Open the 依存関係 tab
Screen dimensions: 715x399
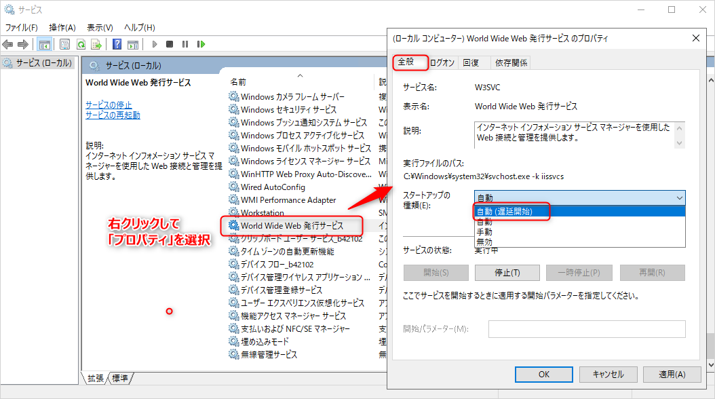[x=511, y=62]
